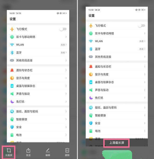Screen dimensions: 154x159
Task: Open 声音与振动 in left screenshot
Action: click(38, 94)
